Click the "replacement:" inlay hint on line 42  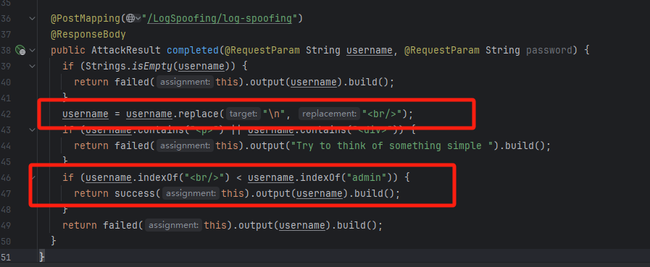click(330, 114)
